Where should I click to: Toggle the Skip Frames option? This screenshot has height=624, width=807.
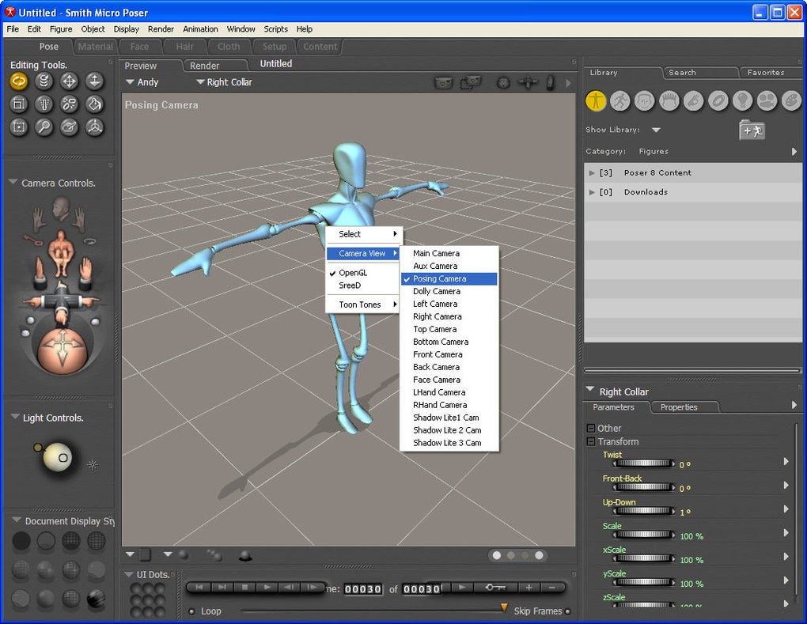567,611
